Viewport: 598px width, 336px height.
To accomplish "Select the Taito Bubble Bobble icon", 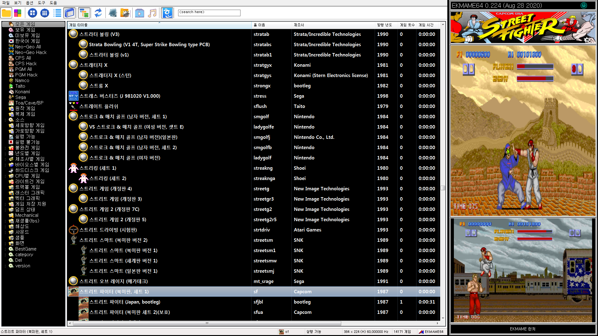I will point(11,86).
